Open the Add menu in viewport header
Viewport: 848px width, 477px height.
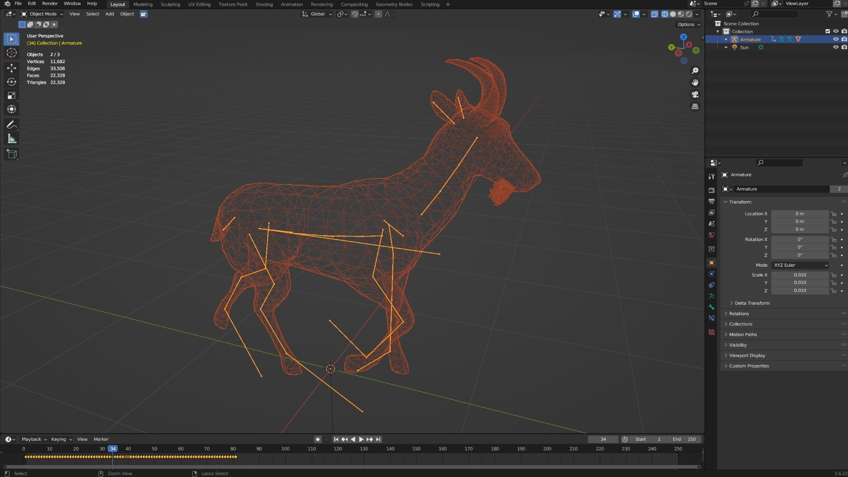(110, 14)
